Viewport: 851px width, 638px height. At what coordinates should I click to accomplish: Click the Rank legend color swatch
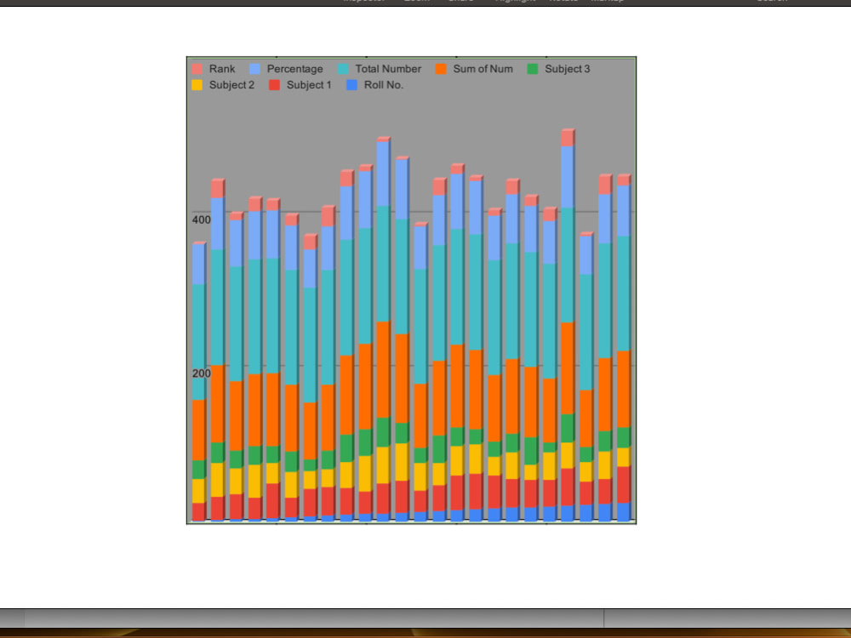point(197,69)
